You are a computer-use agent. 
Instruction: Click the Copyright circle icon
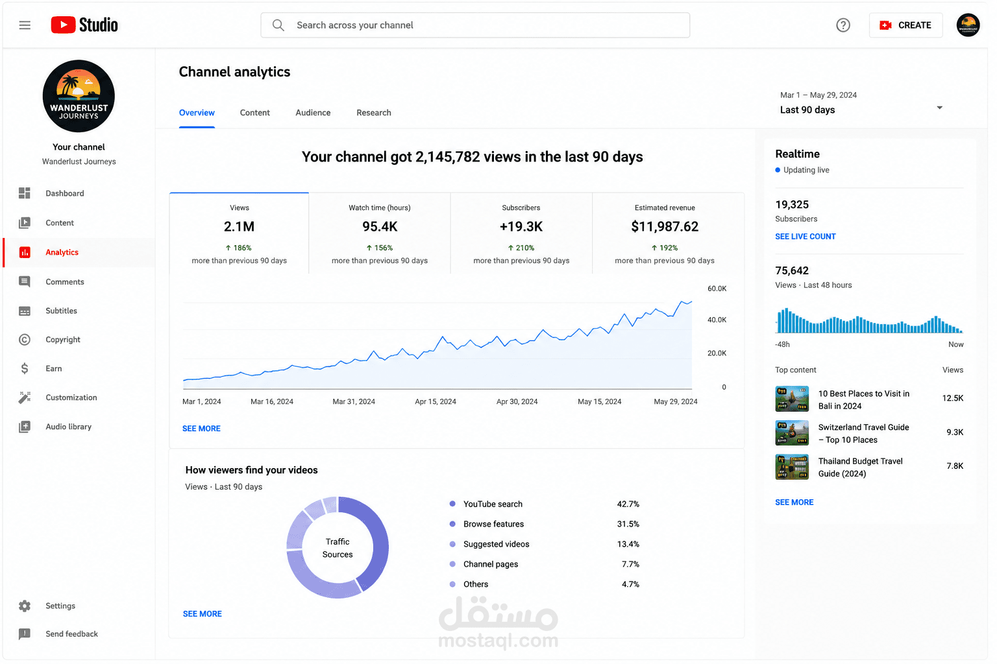[x=25, y=340]
